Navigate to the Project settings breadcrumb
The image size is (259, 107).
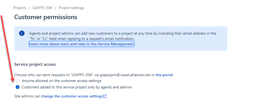click(x=71, y=8)
